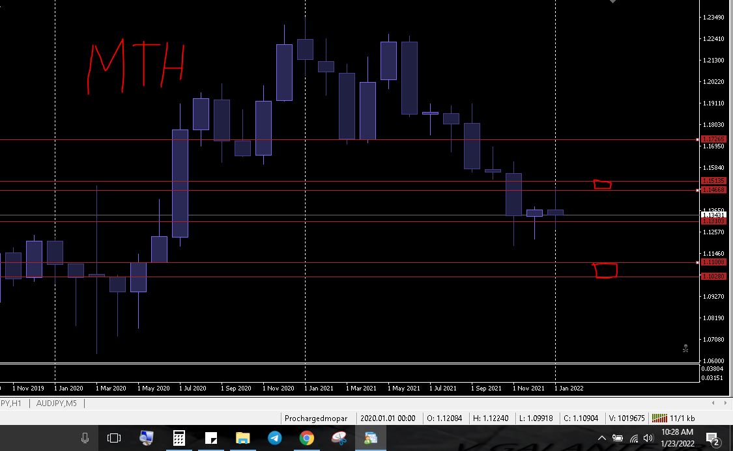
Task: Open Telegram from the taskbar
Action: coord(275,438)
